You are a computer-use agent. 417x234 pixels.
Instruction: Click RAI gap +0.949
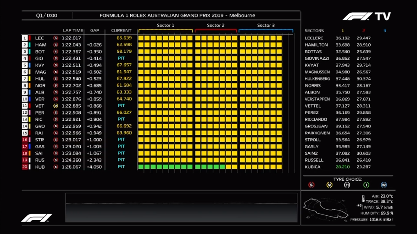point(94,133)
